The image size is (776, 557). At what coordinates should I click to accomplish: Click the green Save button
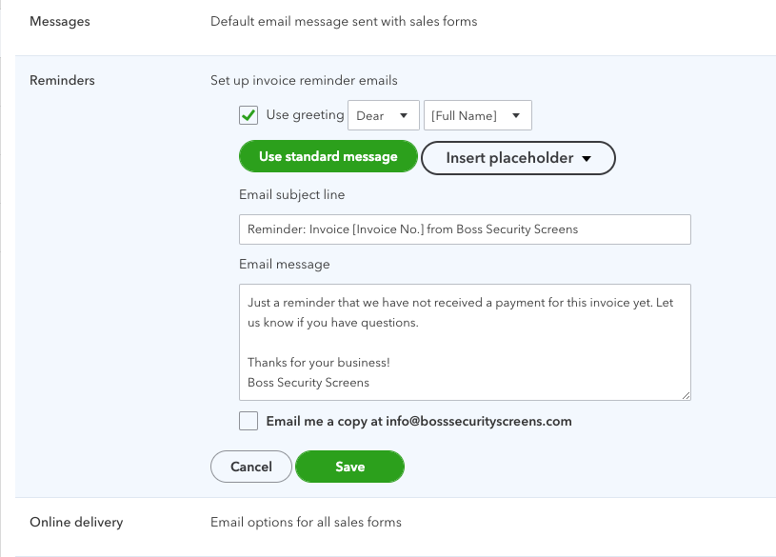click(x=348, y=467)
